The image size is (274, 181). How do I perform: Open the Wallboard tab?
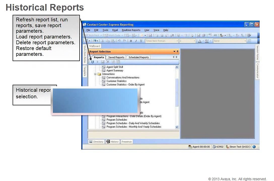(94, 46)
